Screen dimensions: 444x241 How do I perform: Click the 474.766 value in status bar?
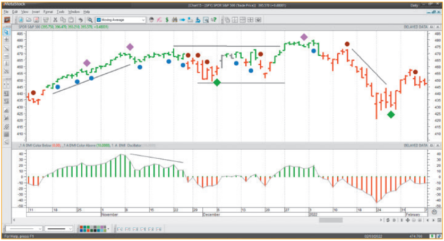click(x=416, y=236)
